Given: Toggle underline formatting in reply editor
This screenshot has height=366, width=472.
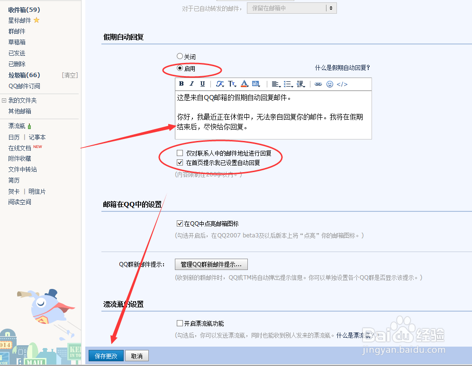Looking at the screenshot, I should click(x=202, y=84).
